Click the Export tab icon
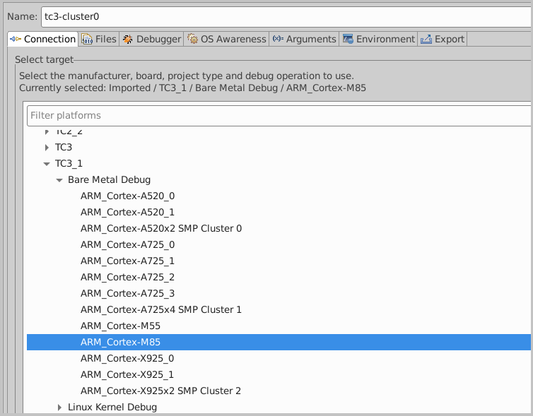 (426, 40)
